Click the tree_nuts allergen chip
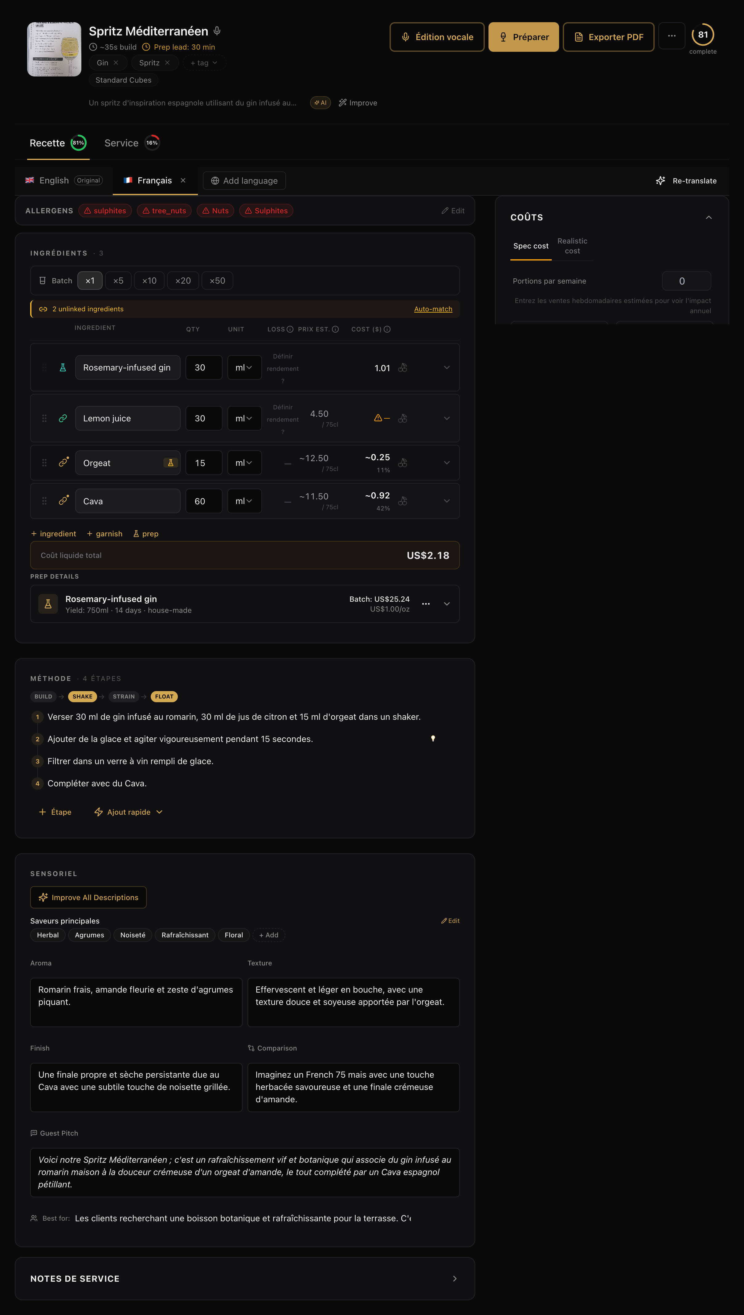744x1315 pixels. (x=164, y=211)
